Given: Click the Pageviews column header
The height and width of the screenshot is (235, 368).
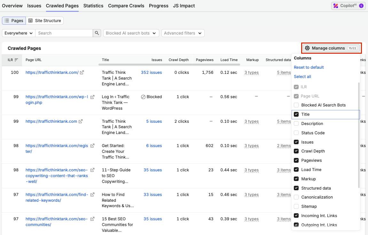Looking at the screenshot, I should click(x=205, y=60).
